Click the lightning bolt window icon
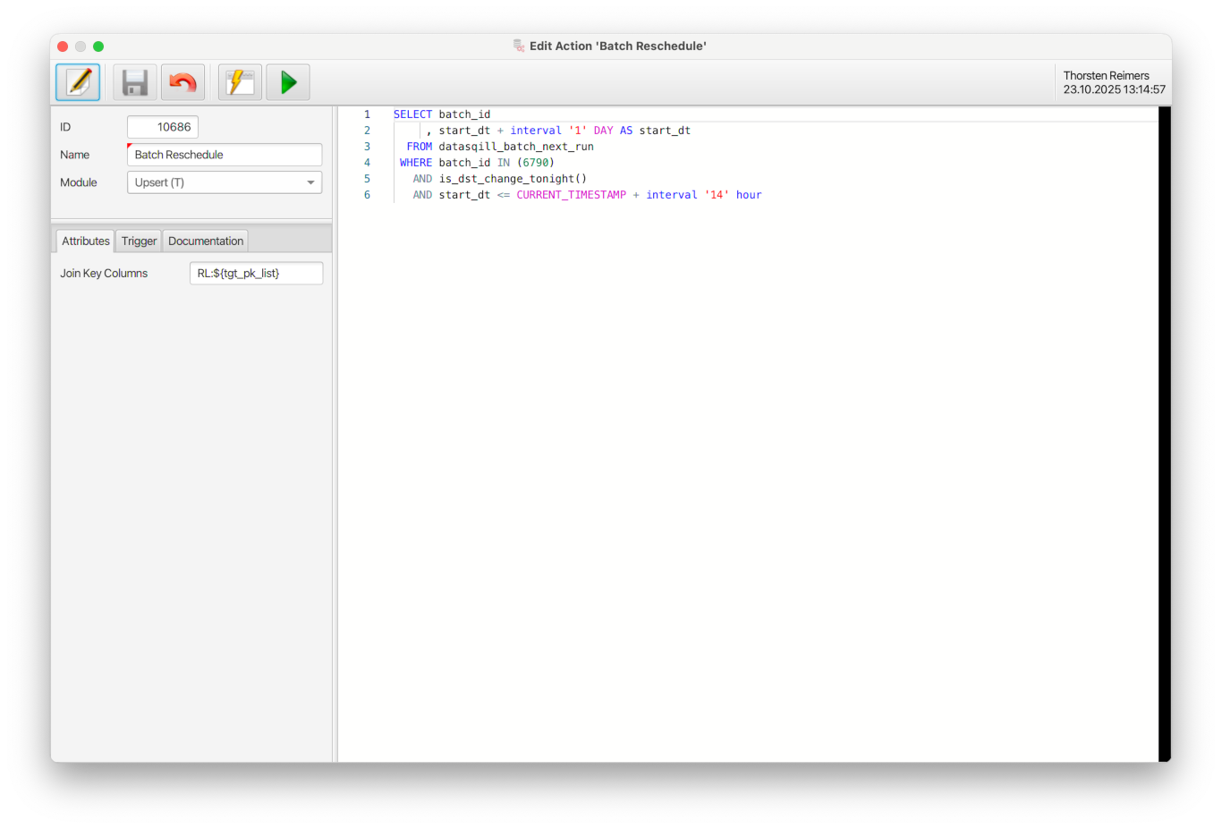Screen dimensions: 1222x829 tap(240, 82)
